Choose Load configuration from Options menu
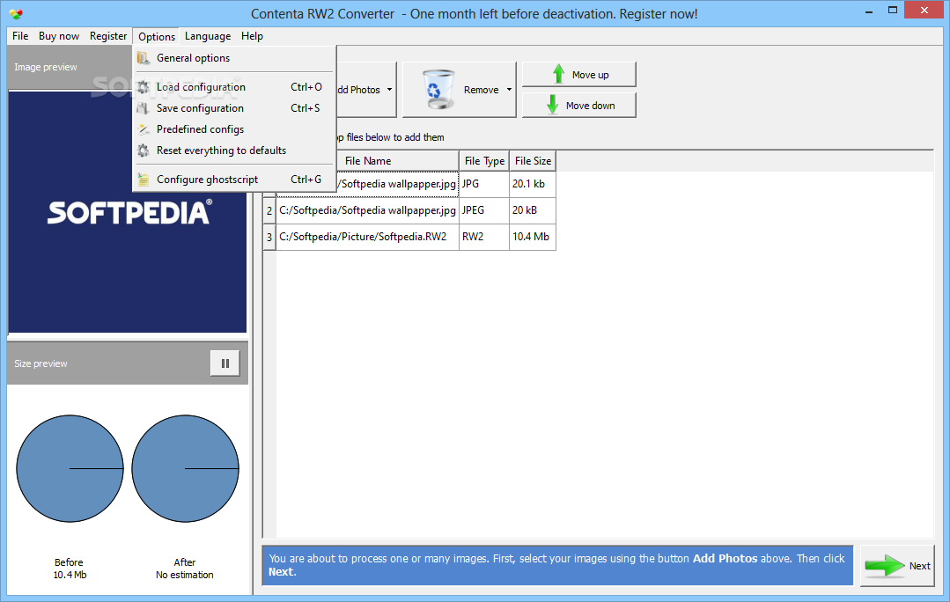This screenshot has width=950, height=602. coord(234,87)
